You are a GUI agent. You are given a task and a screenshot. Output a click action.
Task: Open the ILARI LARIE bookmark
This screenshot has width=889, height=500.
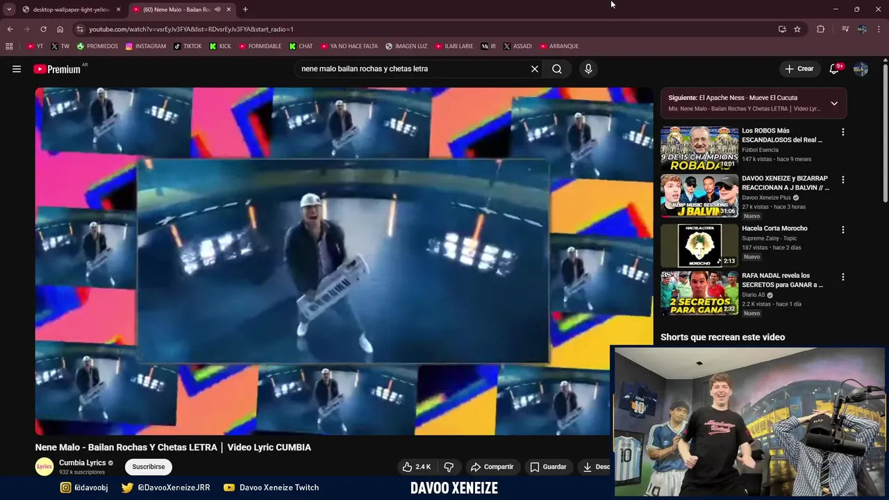(454, 47)
